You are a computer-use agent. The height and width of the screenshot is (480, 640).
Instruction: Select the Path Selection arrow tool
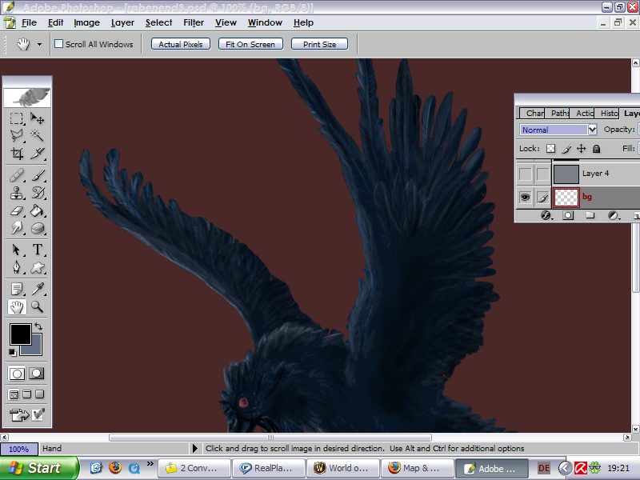pos(16,250)
